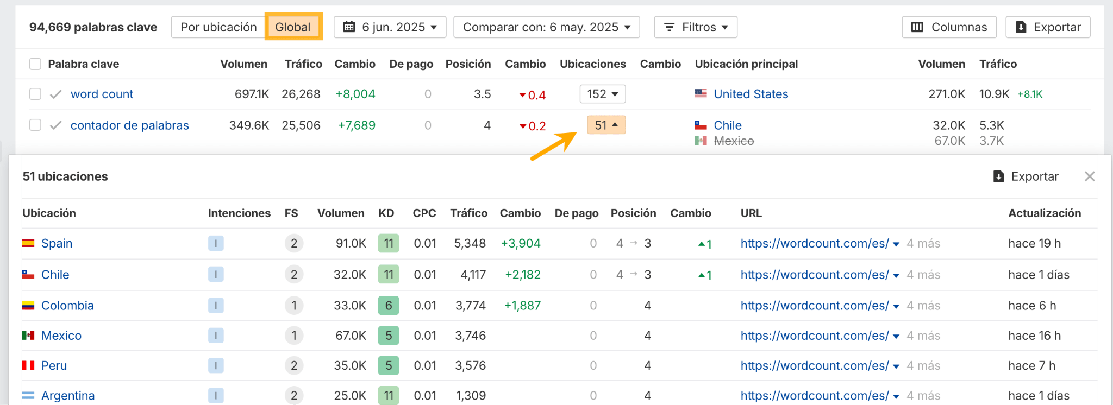Close the 51 ubicaciones panel

(x=1089, y=176)
